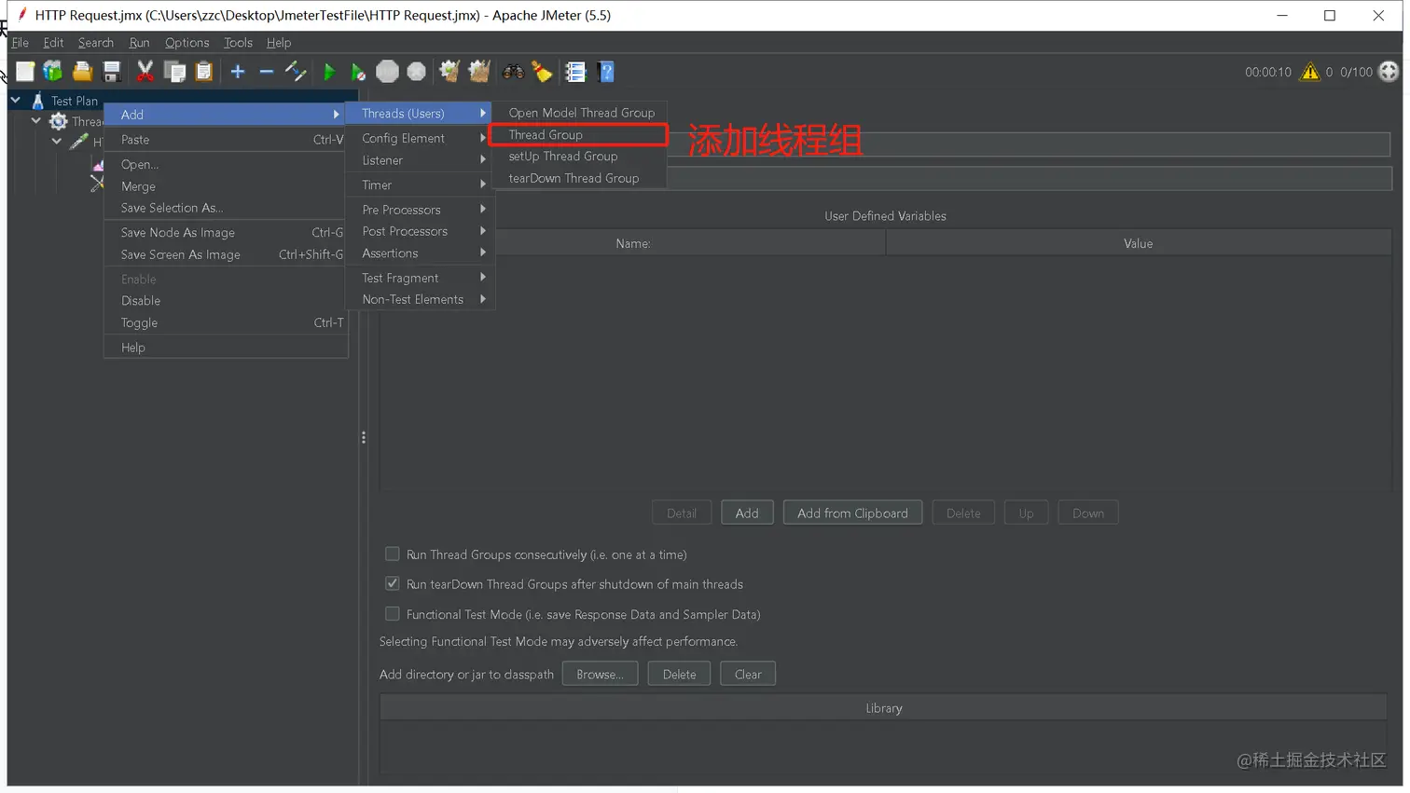1410x793 pixels.
Task: Click the Clear results icon
Action: [449, 72]
